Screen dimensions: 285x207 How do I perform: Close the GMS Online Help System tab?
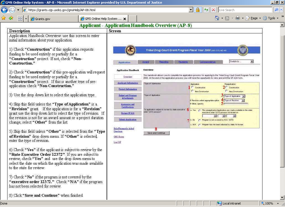125,19
